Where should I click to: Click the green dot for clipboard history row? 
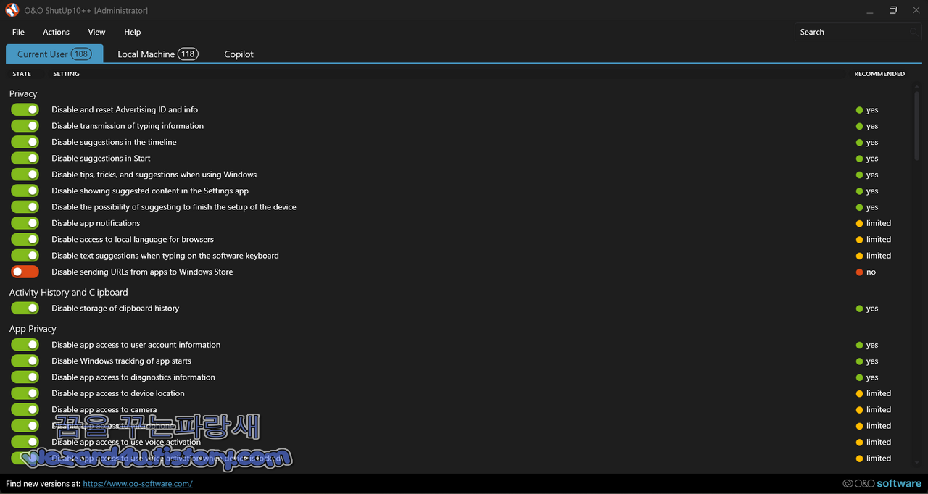tap(860, 309)
